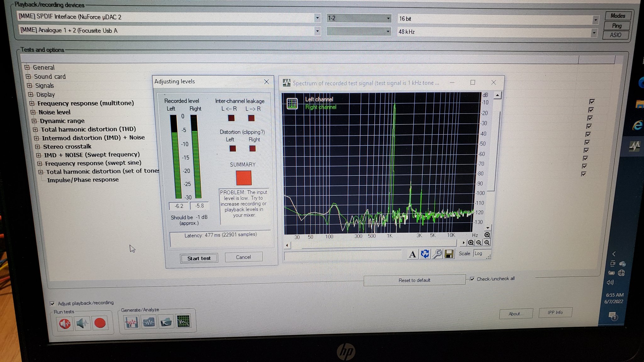Click the Analyze WAV folder waveform icon
The width and height of the screenshot is (644, 362).
149,322
